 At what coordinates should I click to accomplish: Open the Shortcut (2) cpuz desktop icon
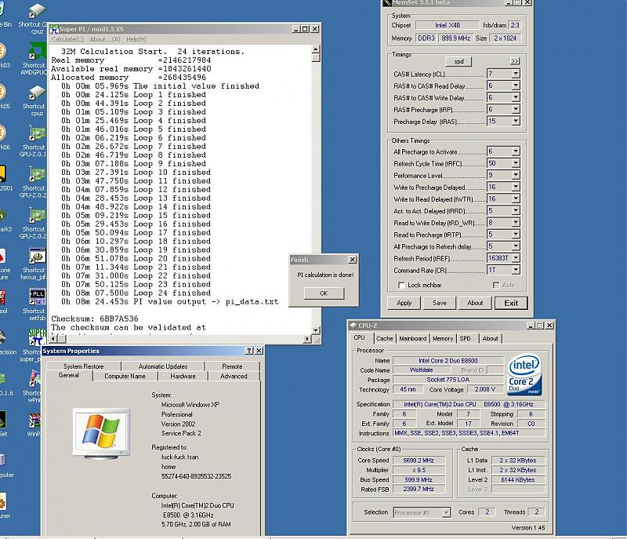click(x=37, y=11)
